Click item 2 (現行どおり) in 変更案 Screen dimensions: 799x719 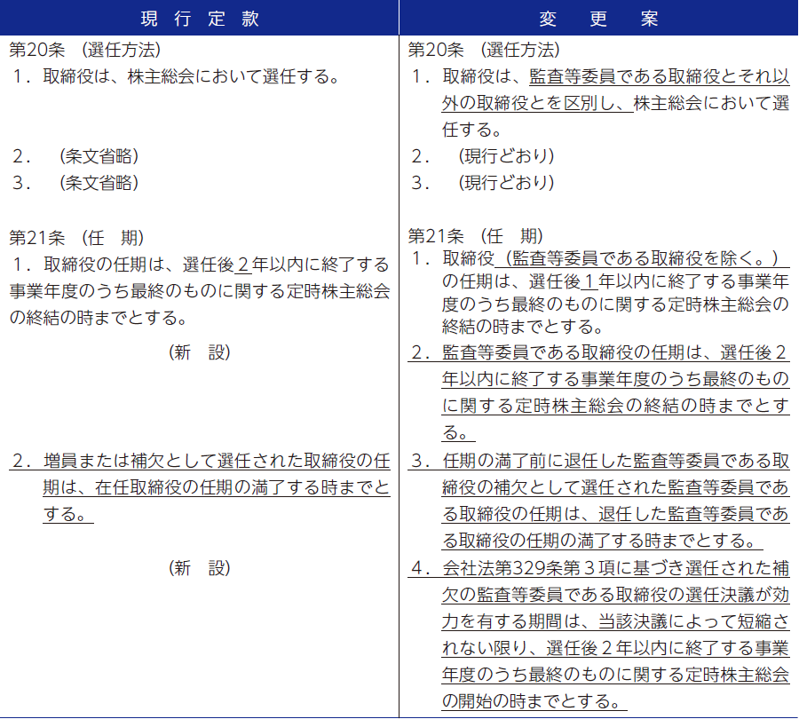click(506, 156)
